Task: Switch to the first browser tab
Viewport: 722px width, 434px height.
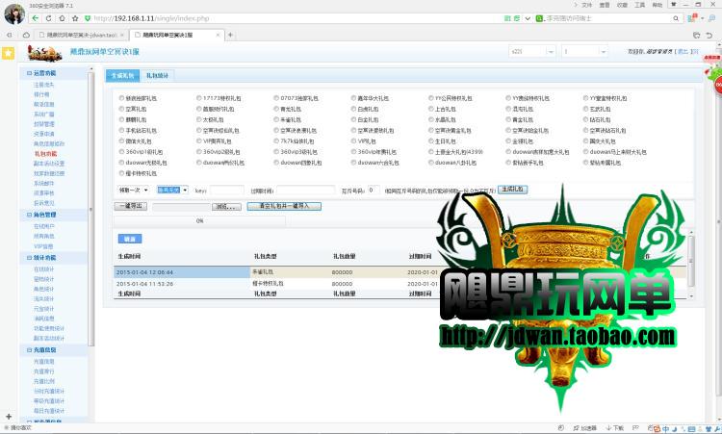Action: [x=82, y=35]
